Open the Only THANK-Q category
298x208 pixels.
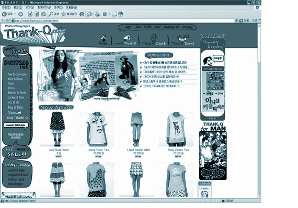(17, 118)
